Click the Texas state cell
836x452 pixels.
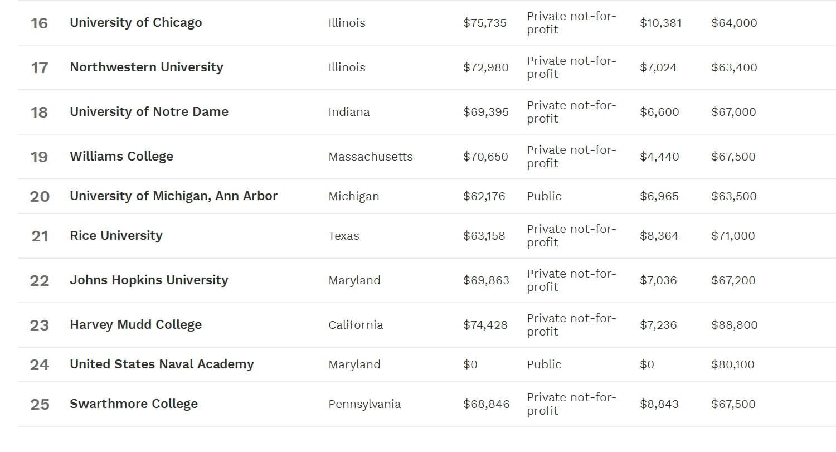pos(344,236)
